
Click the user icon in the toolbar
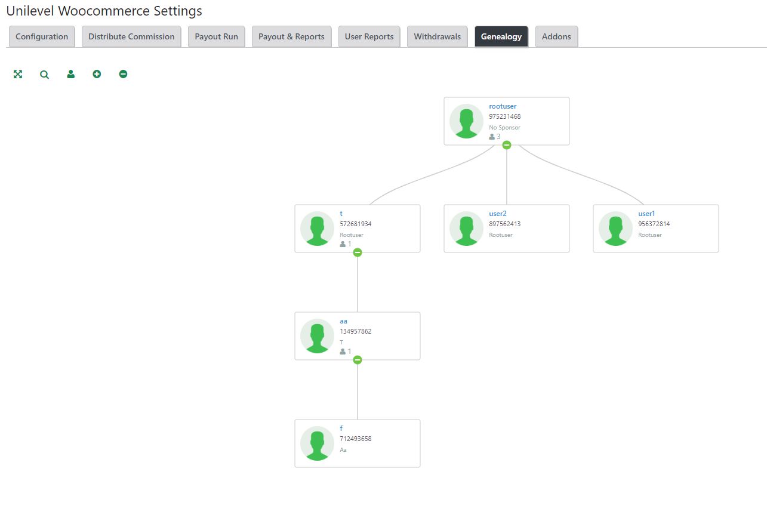click(71, 74)
